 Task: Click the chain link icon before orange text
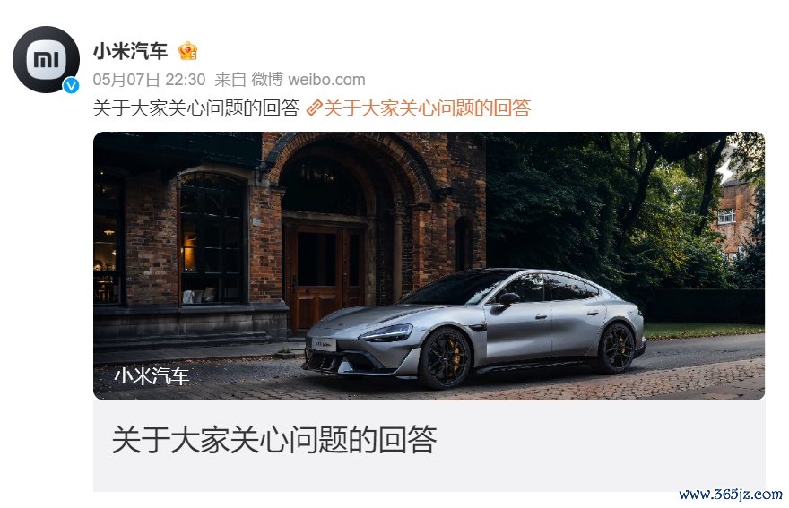(x=314, y=108)
